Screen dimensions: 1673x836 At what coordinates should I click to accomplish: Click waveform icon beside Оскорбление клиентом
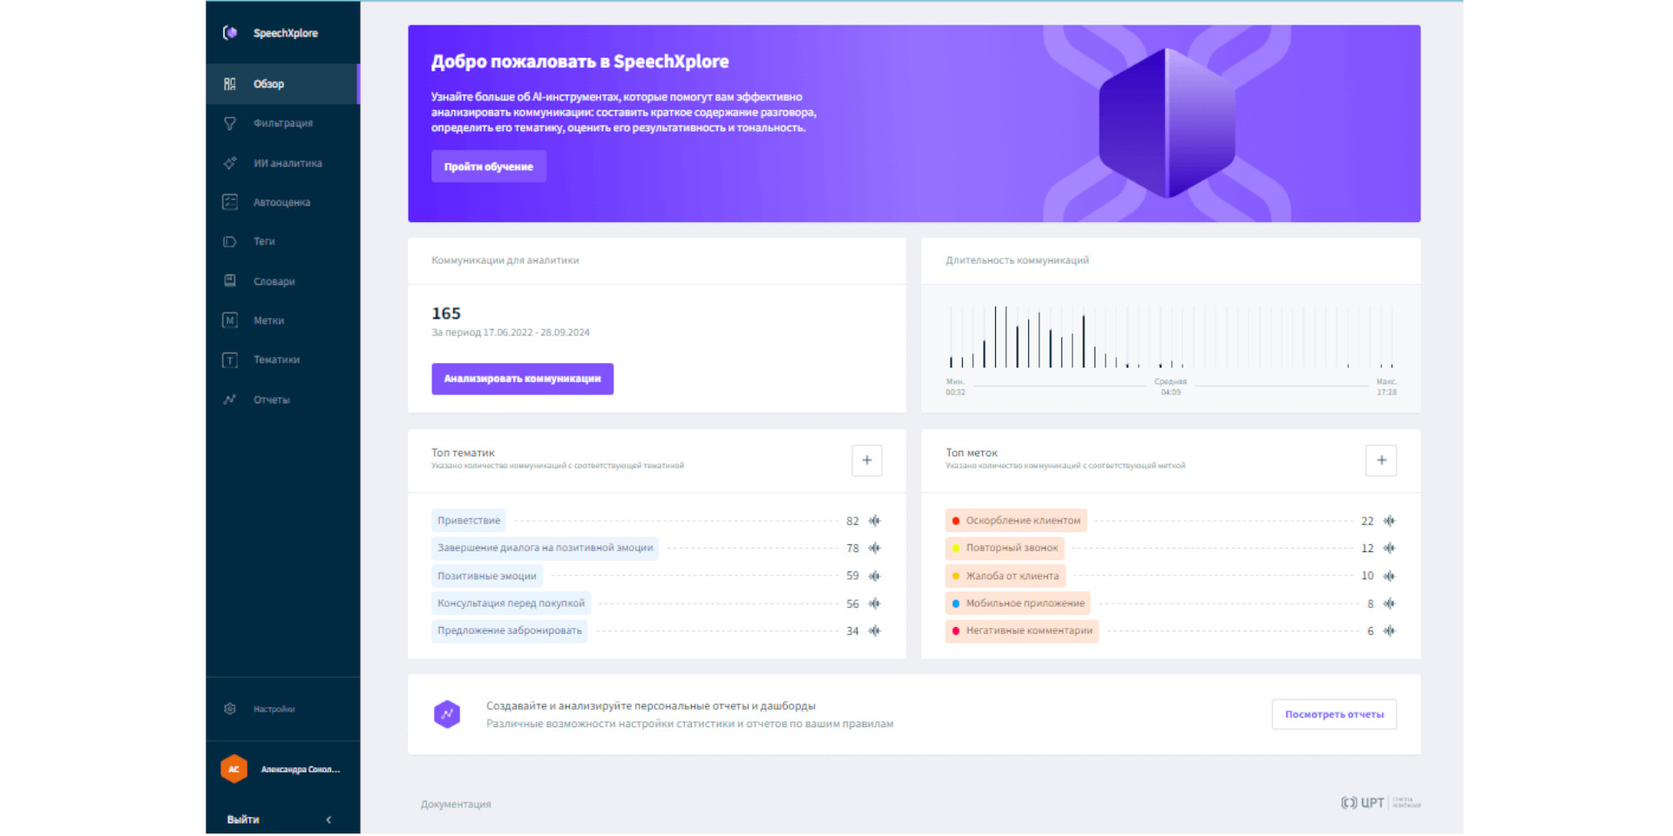pos(1389,521)
